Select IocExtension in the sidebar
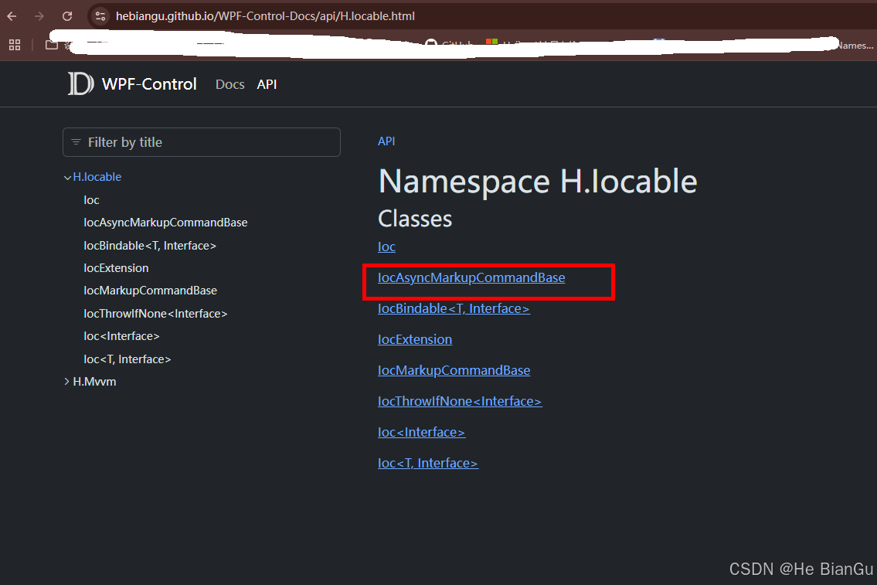 (117, 268)
